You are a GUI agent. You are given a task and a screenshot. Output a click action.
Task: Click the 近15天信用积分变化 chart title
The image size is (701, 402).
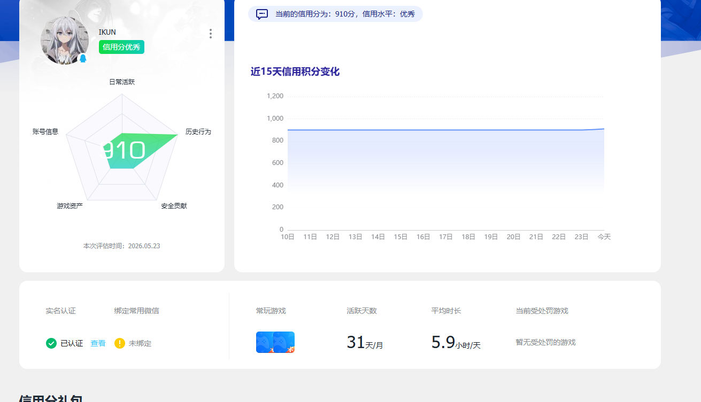[295, 72]
